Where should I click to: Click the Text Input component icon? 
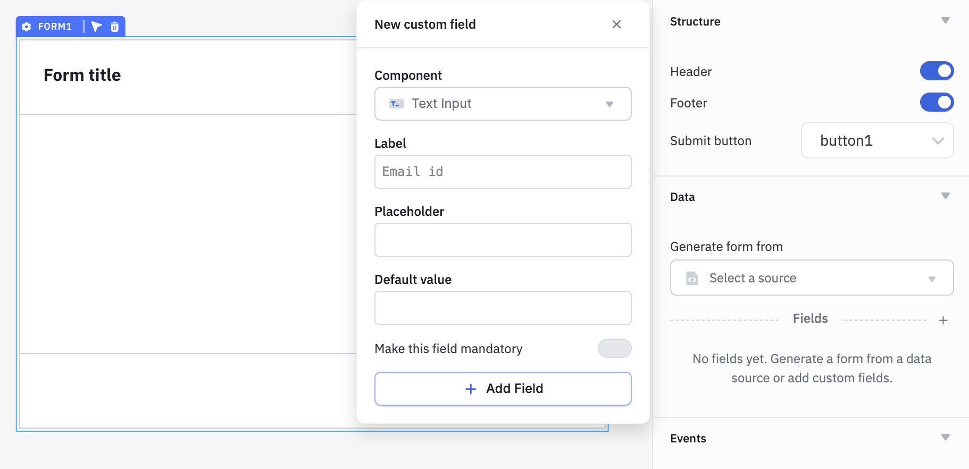point(395,104)
